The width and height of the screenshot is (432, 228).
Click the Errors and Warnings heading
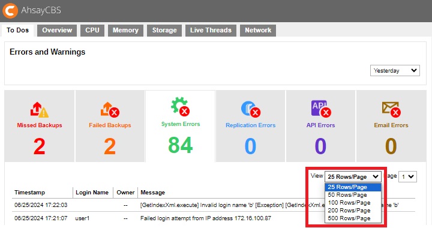pyautogui.click(x=47, y=52)
